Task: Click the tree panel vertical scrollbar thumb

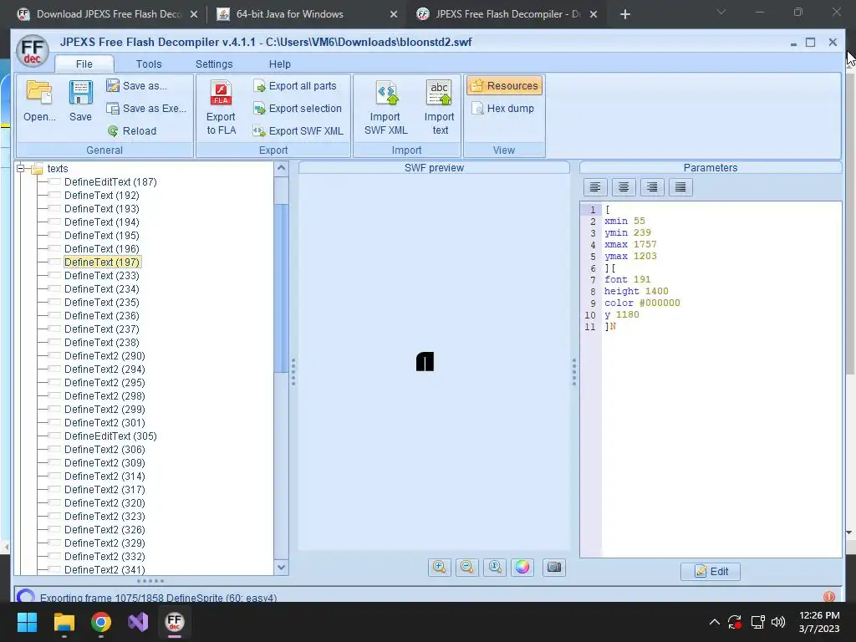Action: click(x=281, y=288)
